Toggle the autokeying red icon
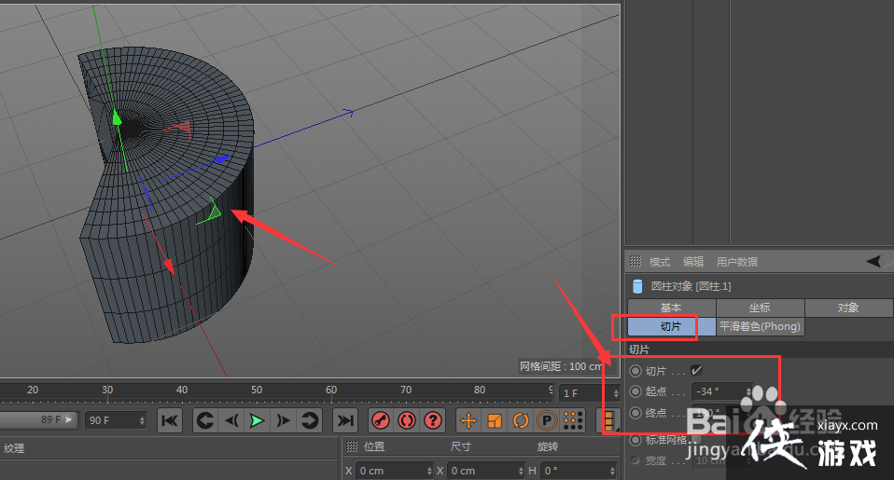 407,420
